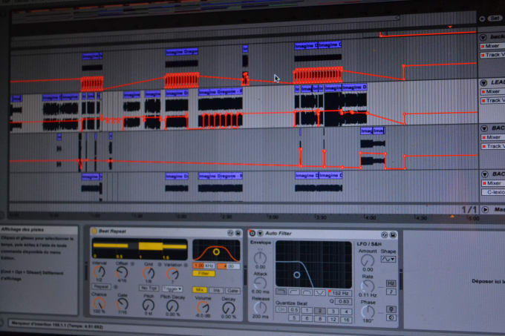The height and width of the screenshot is (336, 505).
Task: Open hot-swap presets for Beat Repeat
Action: pyautogui.click(x=230, y=232)
